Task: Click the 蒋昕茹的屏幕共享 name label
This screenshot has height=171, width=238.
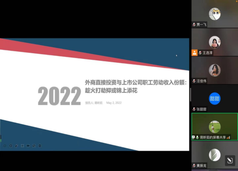Action: coord(213,137)
